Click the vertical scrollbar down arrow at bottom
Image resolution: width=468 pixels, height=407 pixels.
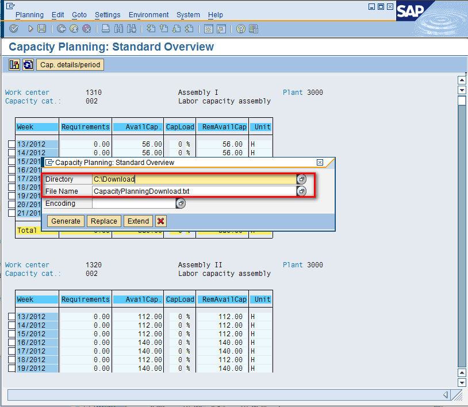point(462,382)
